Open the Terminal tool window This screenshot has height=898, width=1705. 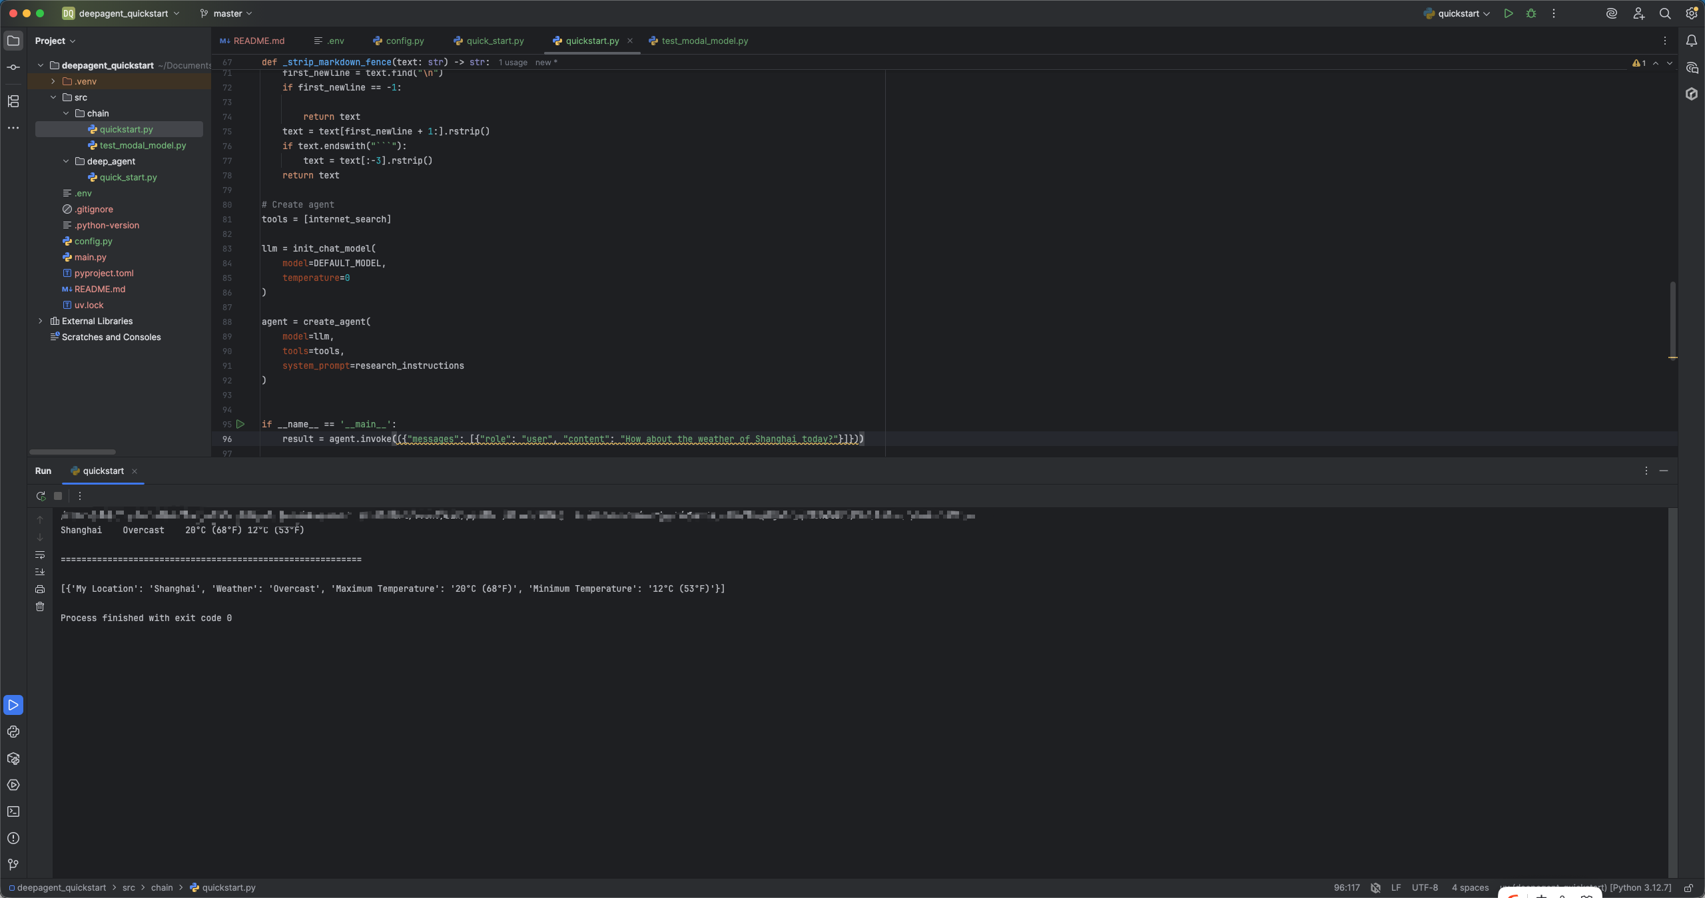click(x=13, y=811)
